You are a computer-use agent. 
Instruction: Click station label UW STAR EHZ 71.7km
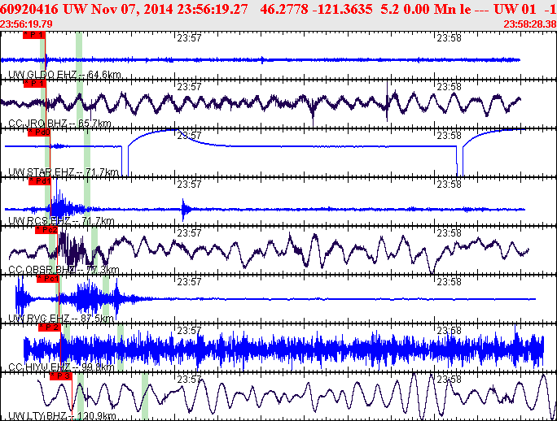point(64,172)
